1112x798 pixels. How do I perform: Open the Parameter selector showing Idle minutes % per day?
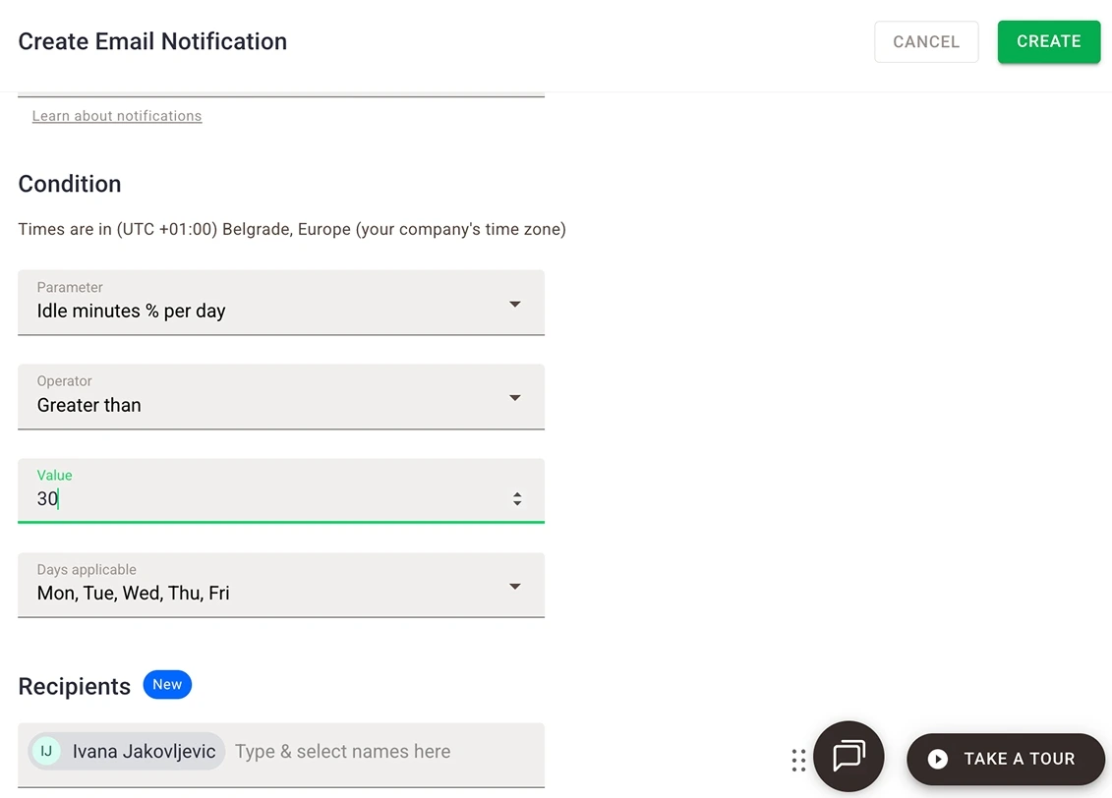[281, 303]
